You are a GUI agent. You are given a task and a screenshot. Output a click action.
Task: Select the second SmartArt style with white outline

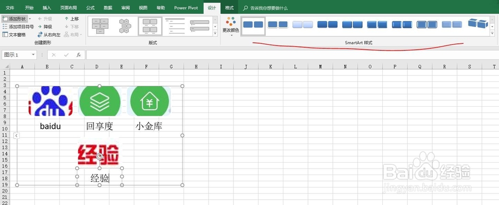[x=278, y=24]
